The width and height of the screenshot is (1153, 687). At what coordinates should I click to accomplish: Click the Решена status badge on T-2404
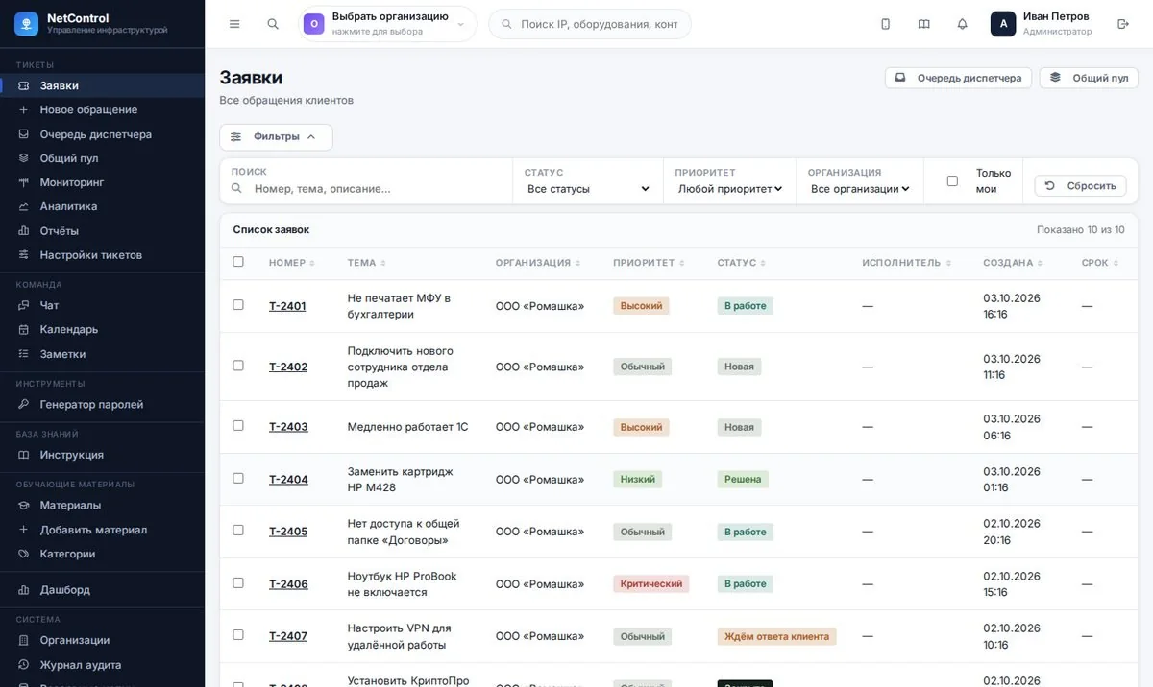point(743,479)
